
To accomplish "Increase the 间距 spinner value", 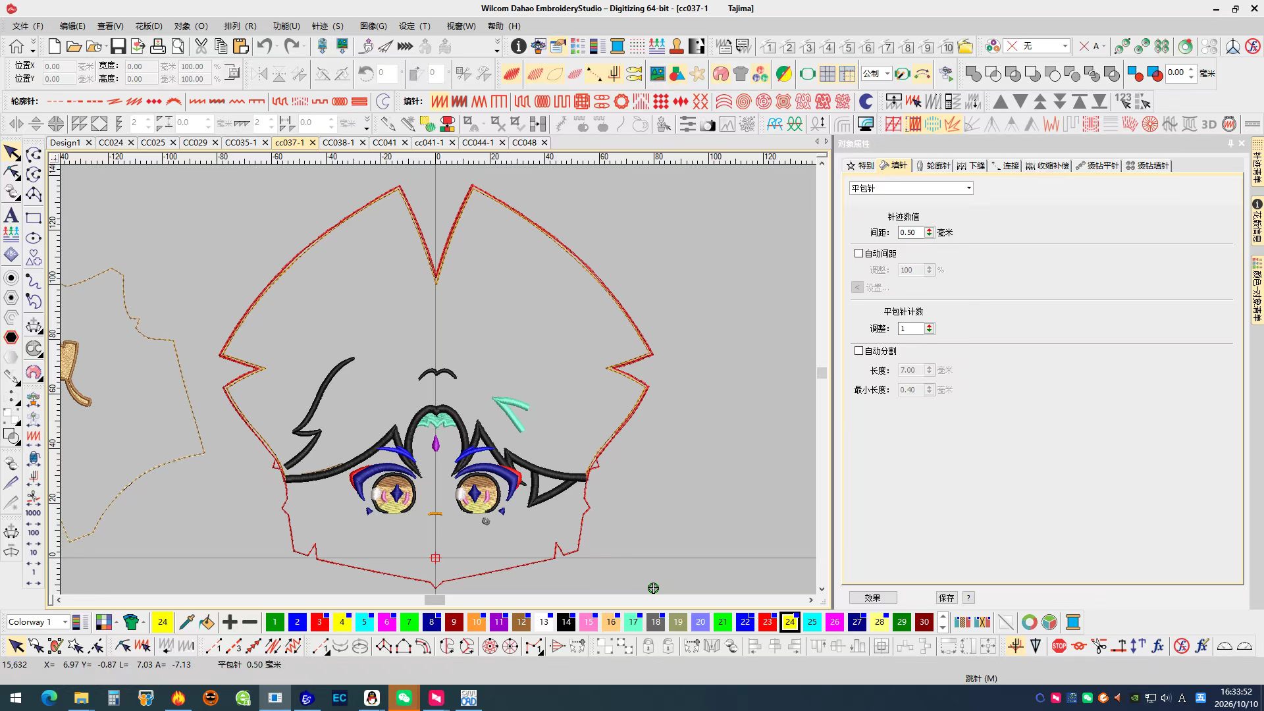I will click(929, 230).
